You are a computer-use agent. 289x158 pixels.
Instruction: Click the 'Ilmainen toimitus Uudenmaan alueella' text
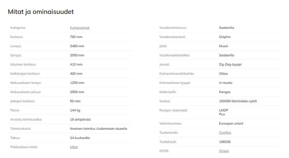(x=98, y=129)
